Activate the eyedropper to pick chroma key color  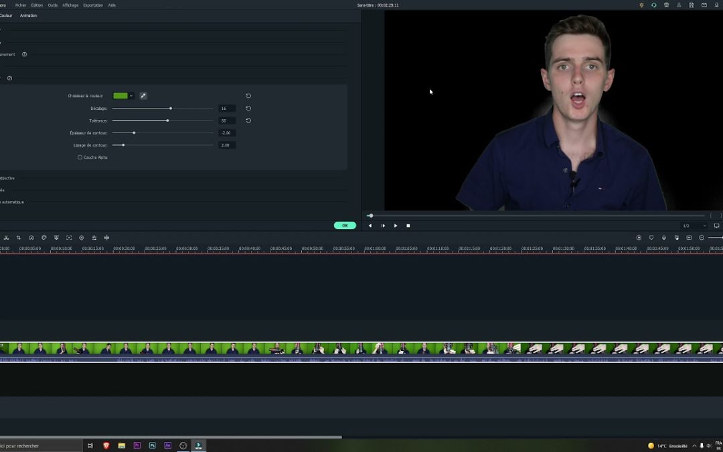(x=143, y=95)
